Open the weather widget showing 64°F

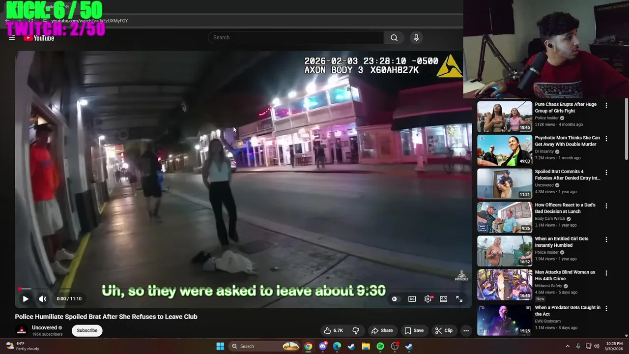22,346
